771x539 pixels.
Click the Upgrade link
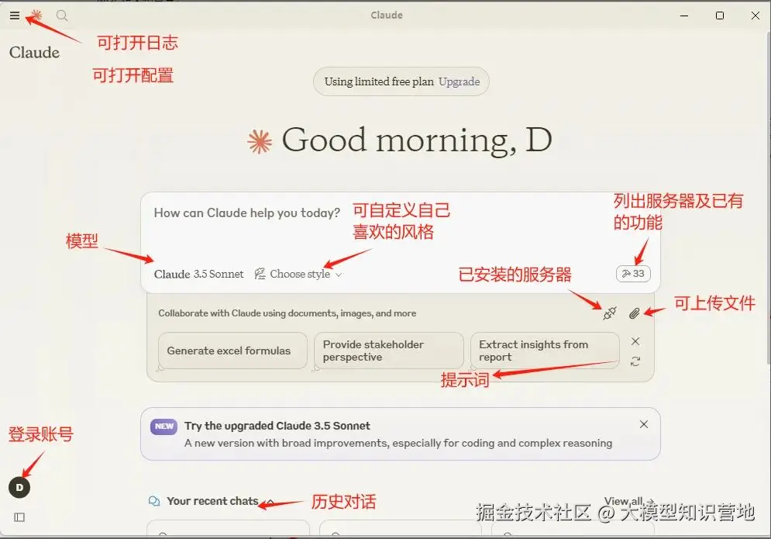[x=459, y=81]
